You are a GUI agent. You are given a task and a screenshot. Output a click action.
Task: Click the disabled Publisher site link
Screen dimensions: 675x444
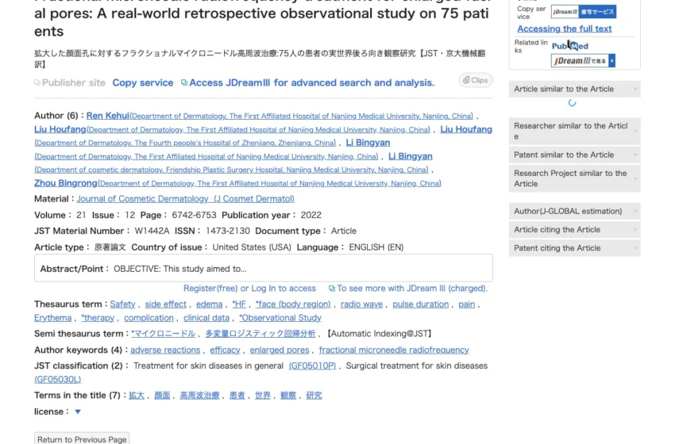74,82
